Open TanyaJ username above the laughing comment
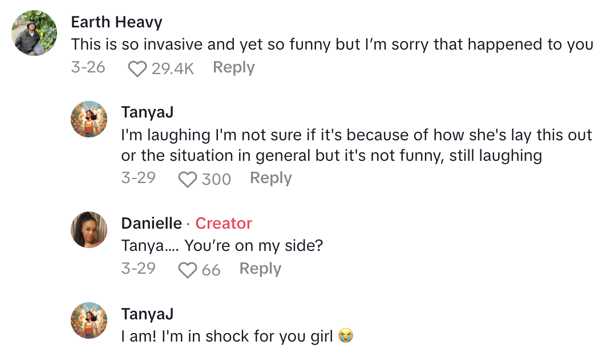This screenshot has width=615, height=349. click(x=147, y=112)
